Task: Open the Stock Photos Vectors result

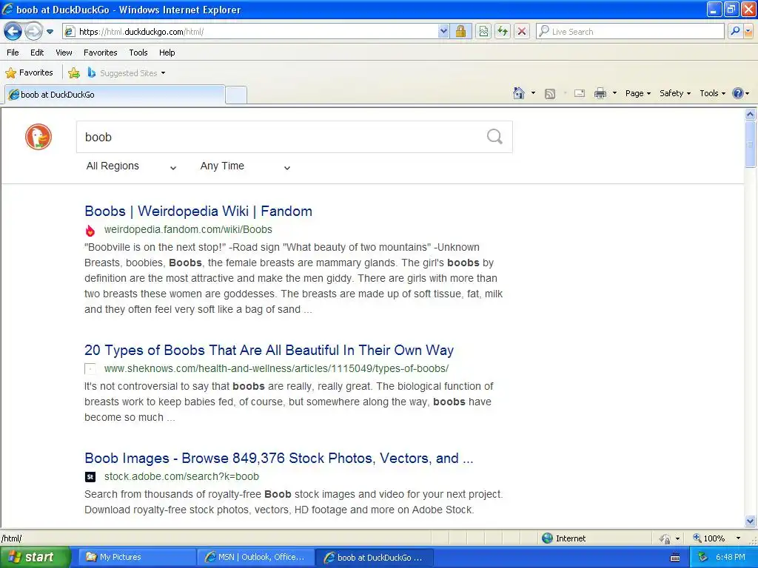Action: point(279,459)
